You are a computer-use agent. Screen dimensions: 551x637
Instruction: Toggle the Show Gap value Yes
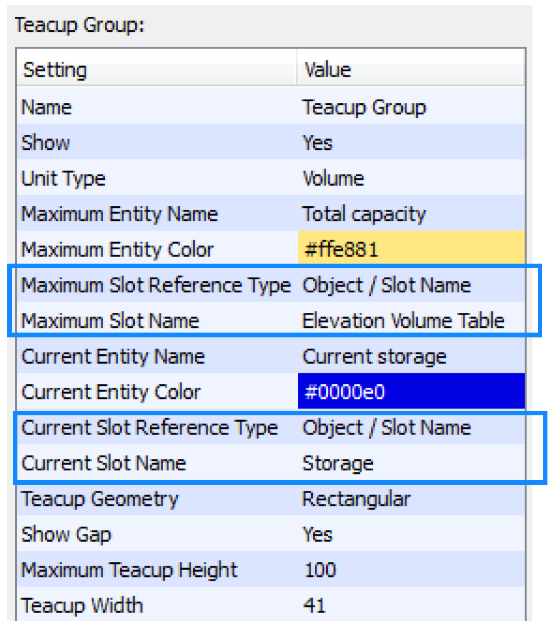click(x=317, y=535)
